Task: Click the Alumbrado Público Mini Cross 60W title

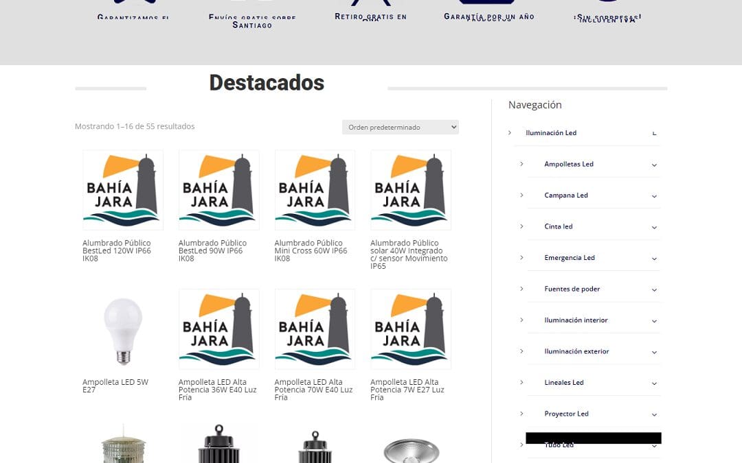Action: tap(311, 250)
